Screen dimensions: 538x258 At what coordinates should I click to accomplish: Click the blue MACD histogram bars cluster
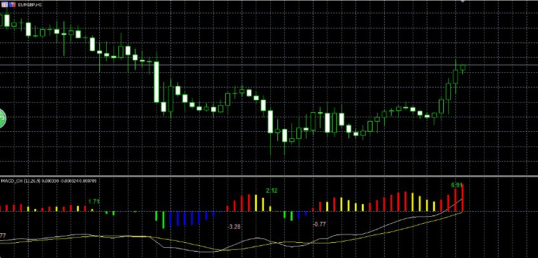[188, 218]
